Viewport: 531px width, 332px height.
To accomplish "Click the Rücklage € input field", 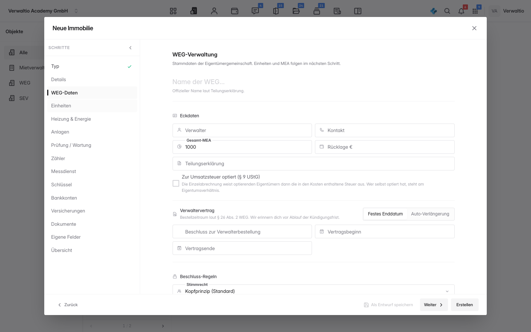I will (x=385, y=147).
